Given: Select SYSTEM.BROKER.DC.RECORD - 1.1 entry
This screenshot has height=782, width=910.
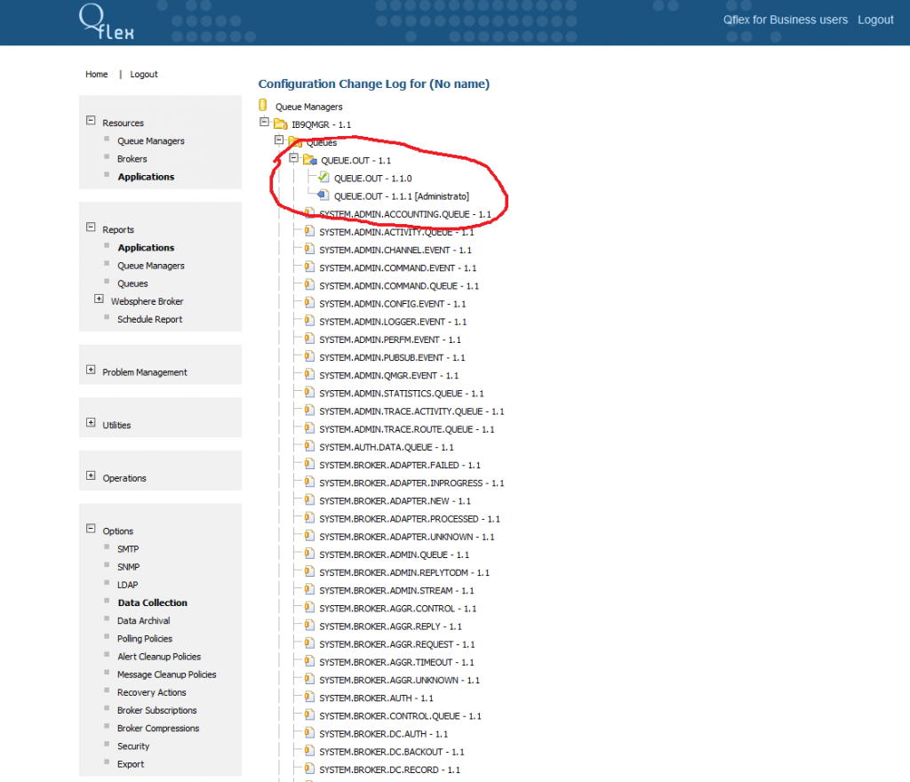Looking at the screenshot, I should point(390,770).
